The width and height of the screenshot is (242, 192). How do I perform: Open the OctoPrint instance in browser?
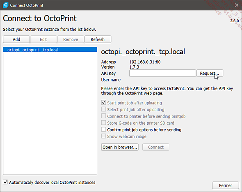click(x=120, y=147)
